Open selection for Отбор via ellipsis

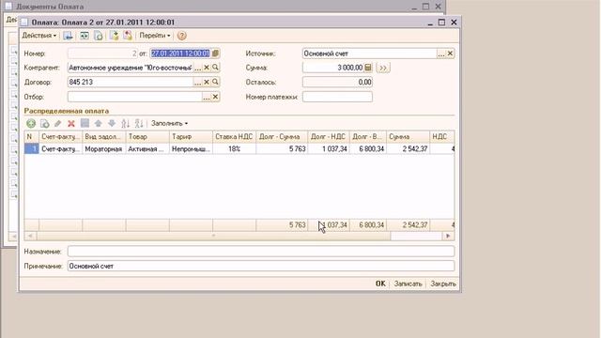tap(207, 97)
